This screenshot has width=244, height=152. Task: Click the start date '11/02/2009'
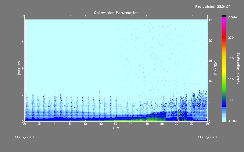tap(24, 137)
